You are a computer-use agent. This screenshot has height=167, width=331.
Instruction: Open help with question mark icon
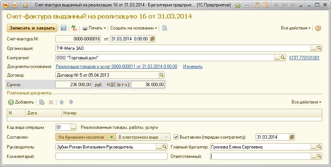click(318, 28)
